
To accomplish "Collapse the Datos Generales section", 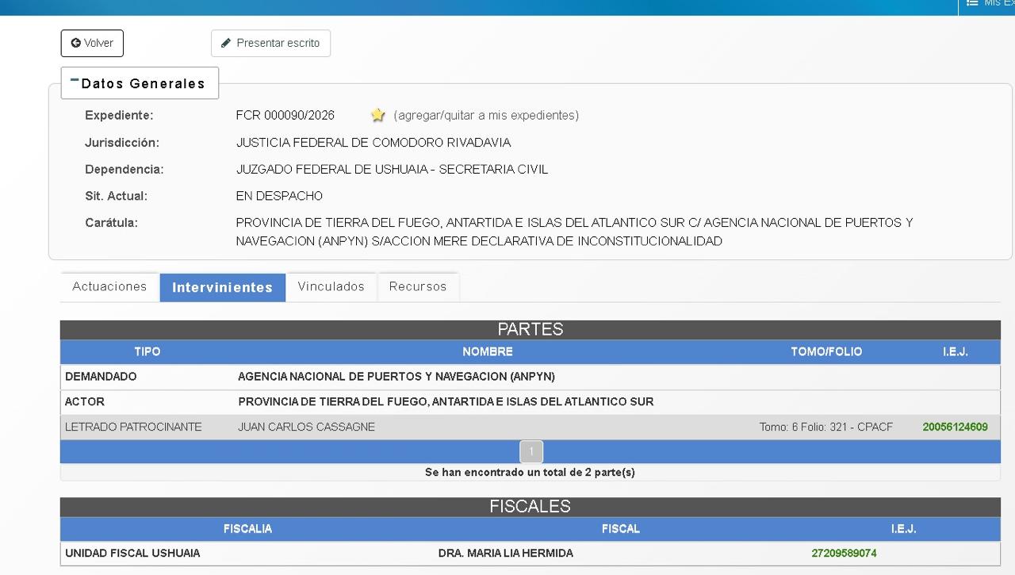I will [x=75, y=81].
